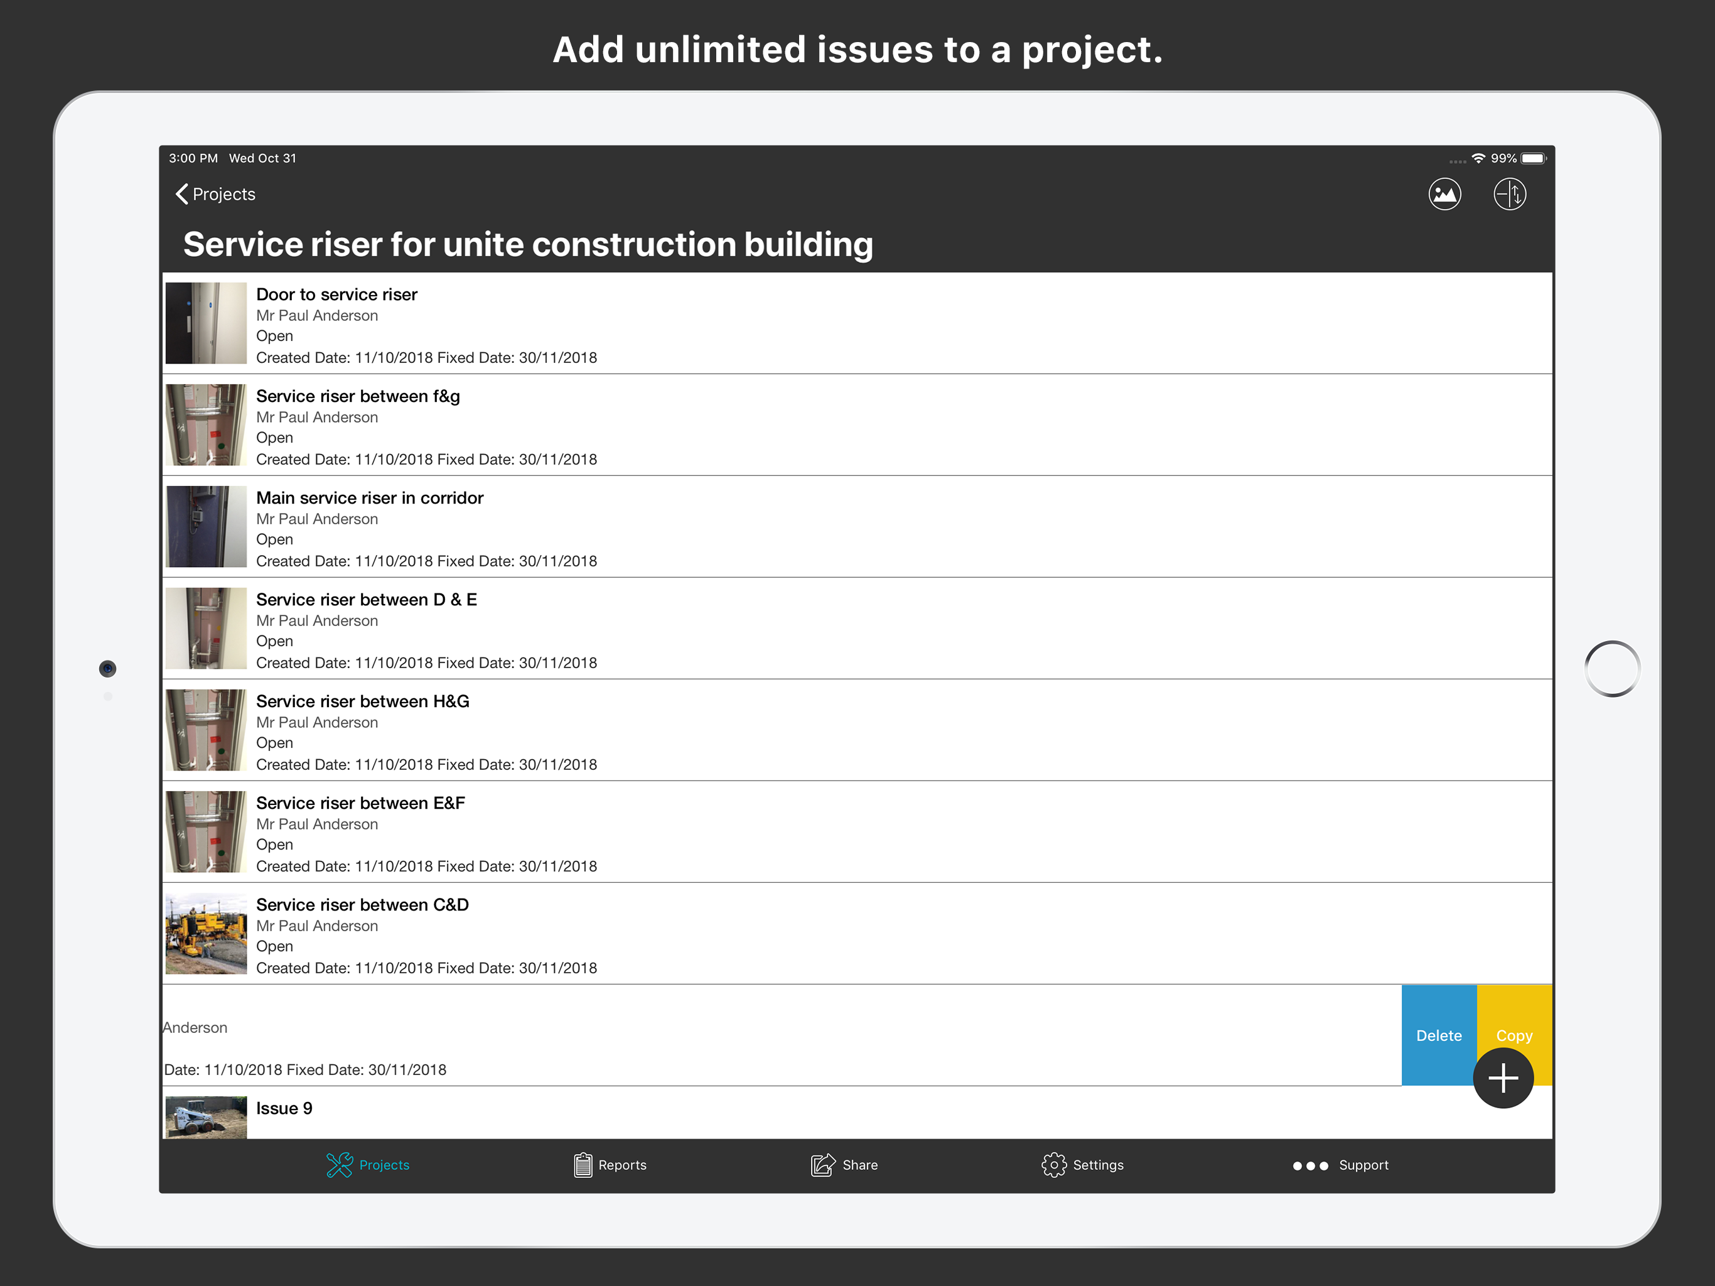Image resolution: width=1715 pixels, height=1286 pixels.
Task: Switch to the Reports tab
Action: point(610,1164)
